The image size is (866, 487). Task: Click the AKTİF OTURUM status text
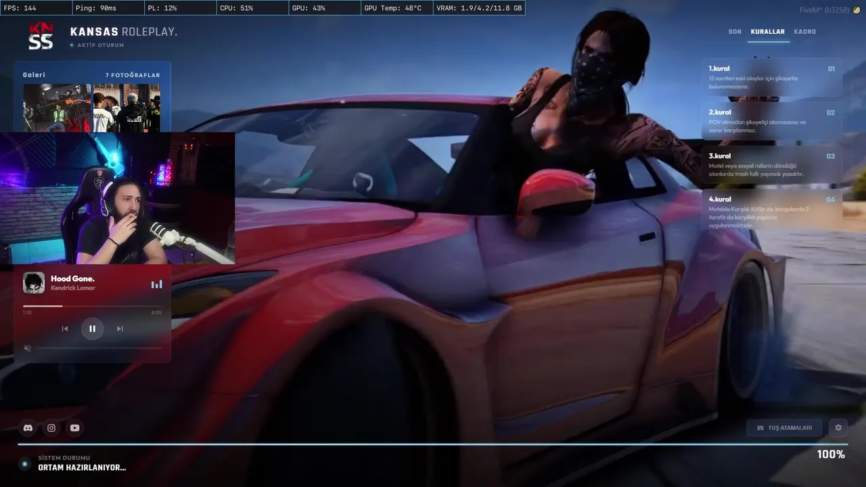coord(101,45)
